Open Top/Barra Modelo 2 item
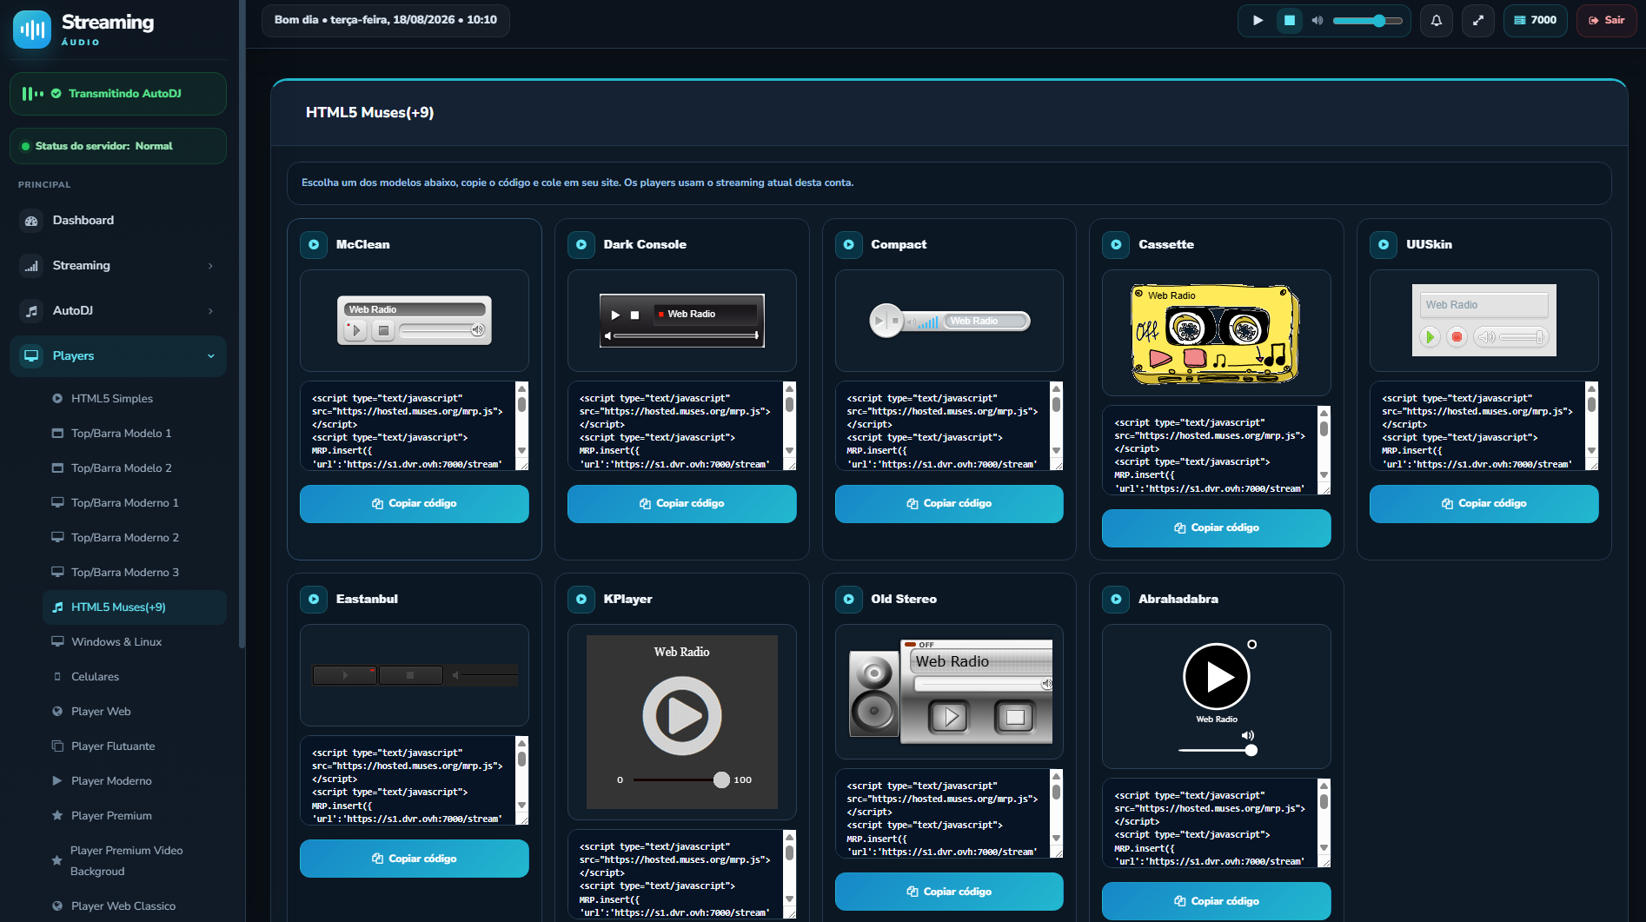 135,468
